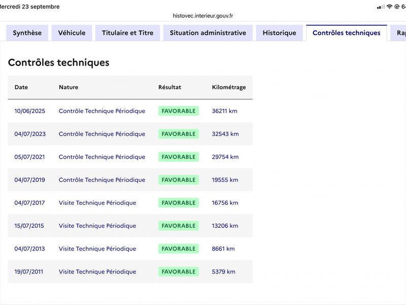Select the 10/06/2025 inspection date
This screenshot has height=305, width=406.
click(30, 111)
